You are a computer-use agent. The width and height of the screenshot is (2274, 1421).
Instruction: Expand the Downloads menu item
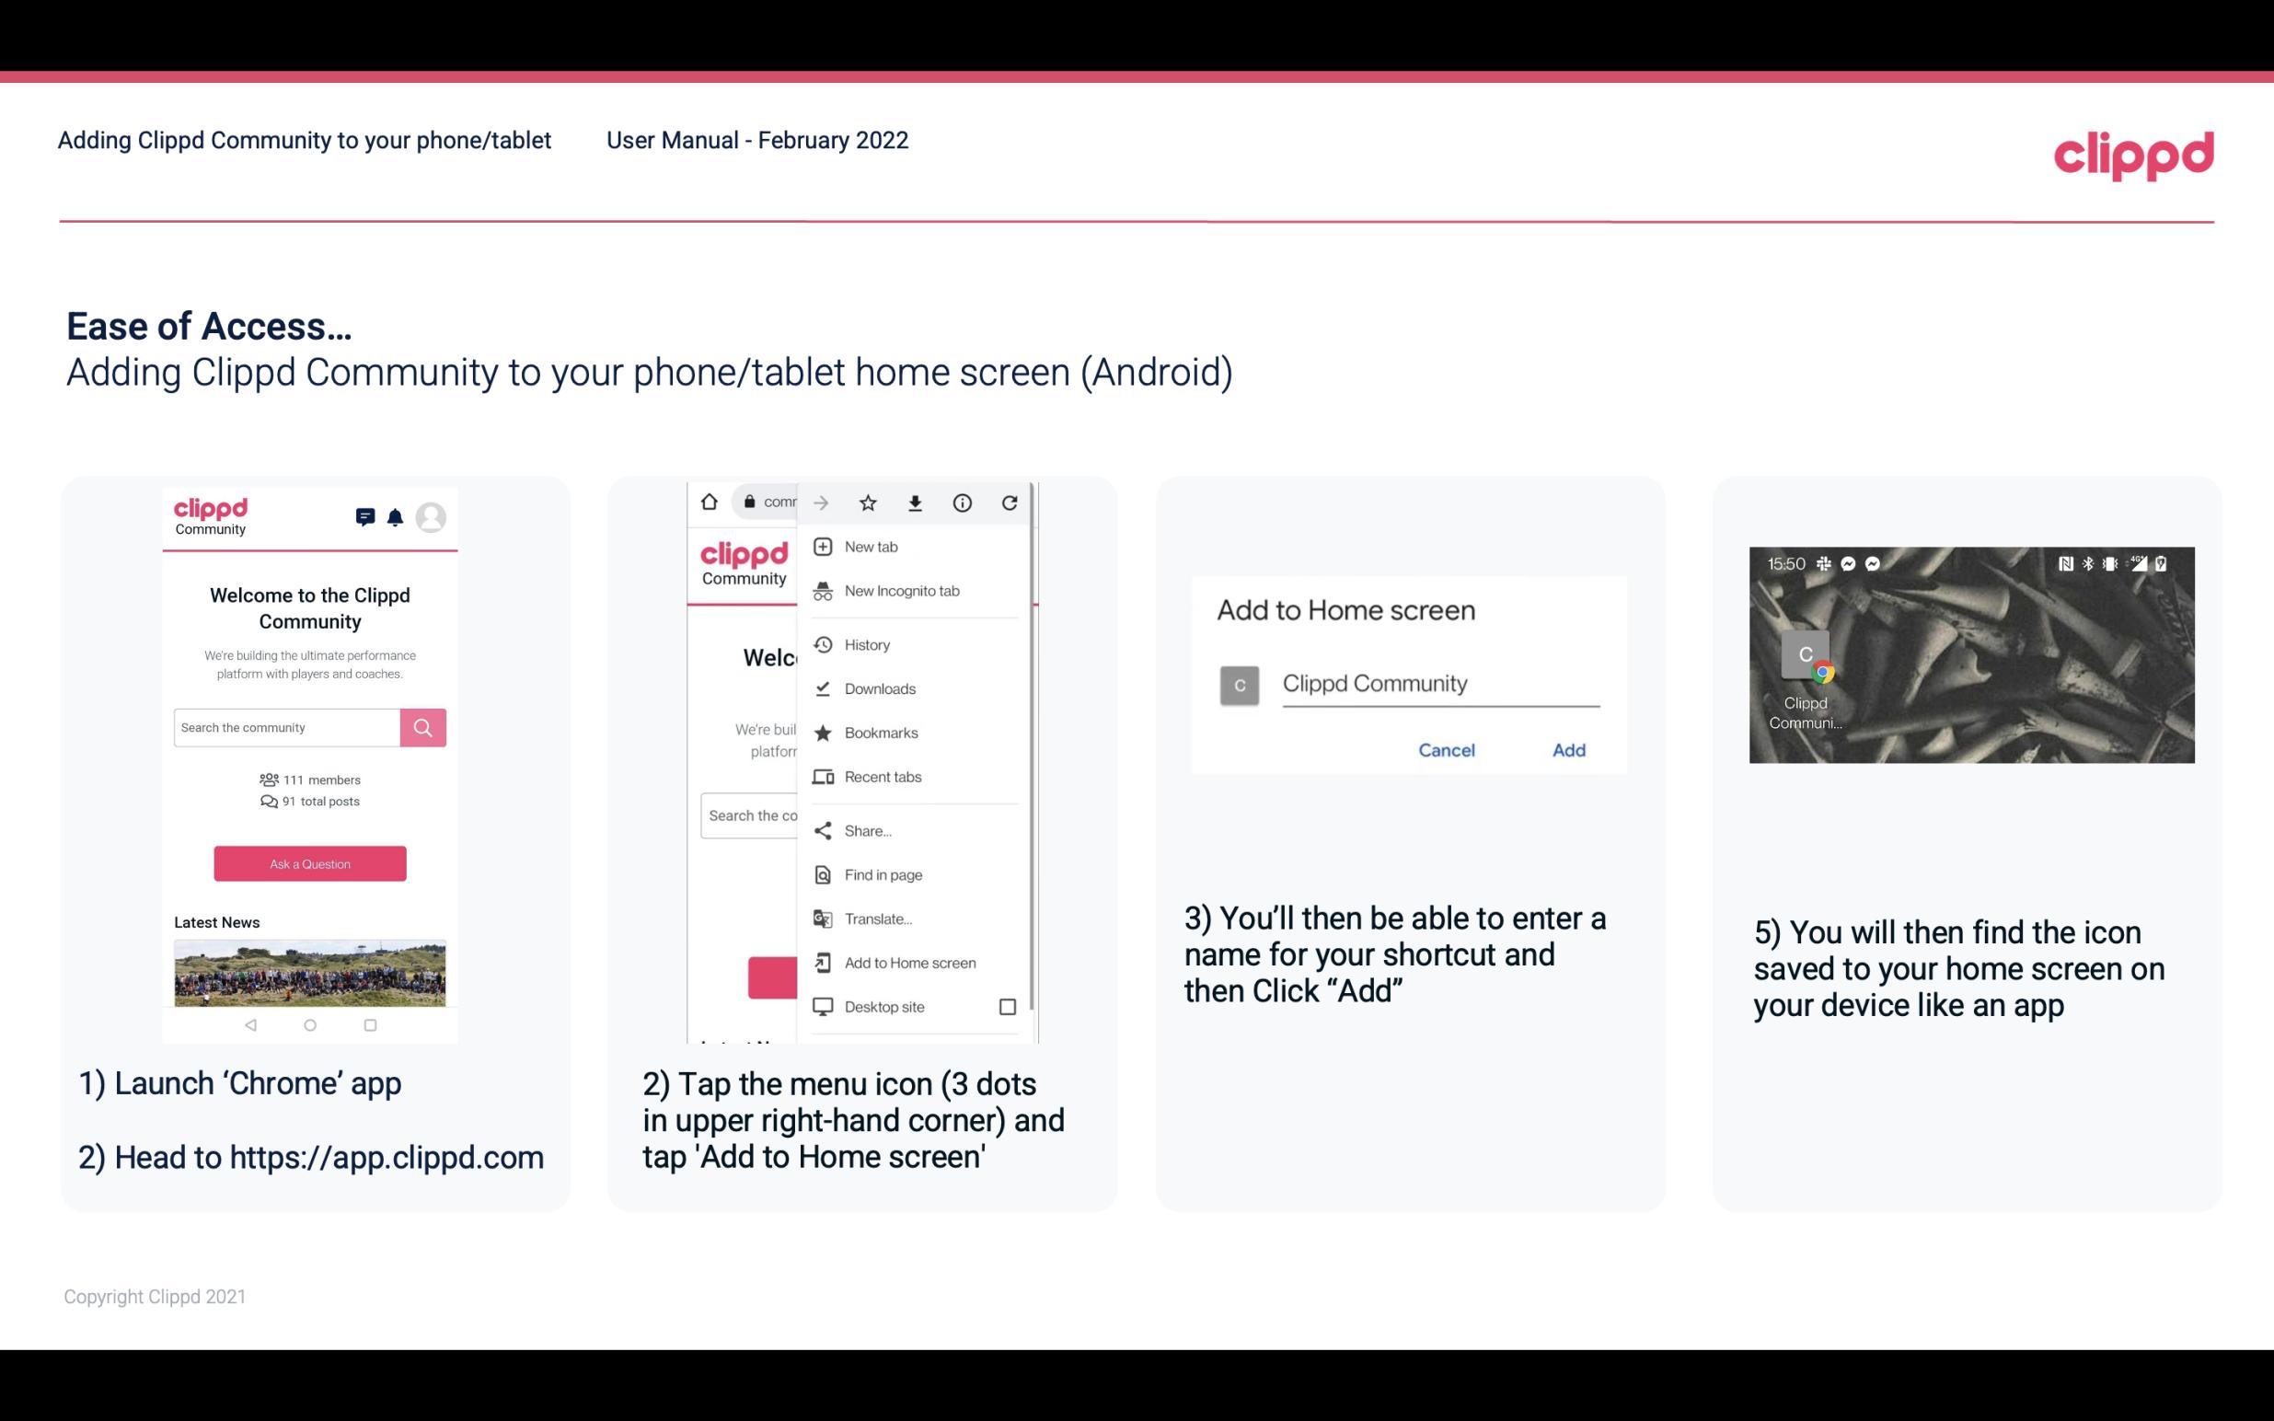[x=879, y=686]
